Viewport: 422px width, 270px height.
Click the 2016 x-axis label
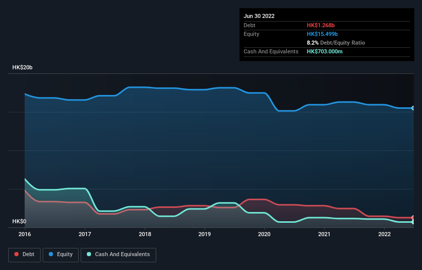click(25, 234)
